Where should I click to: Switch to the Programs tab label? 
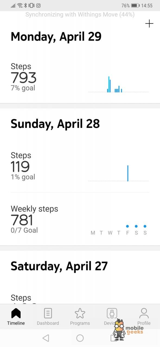tap(80, 323)
